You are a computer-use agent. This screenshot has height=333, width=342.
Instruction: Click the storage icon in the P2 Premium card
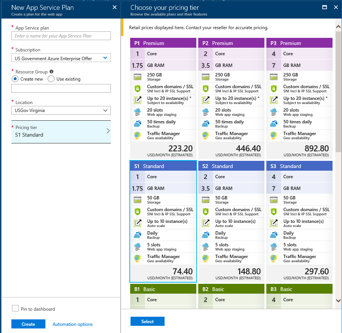[x=205, y=77]
